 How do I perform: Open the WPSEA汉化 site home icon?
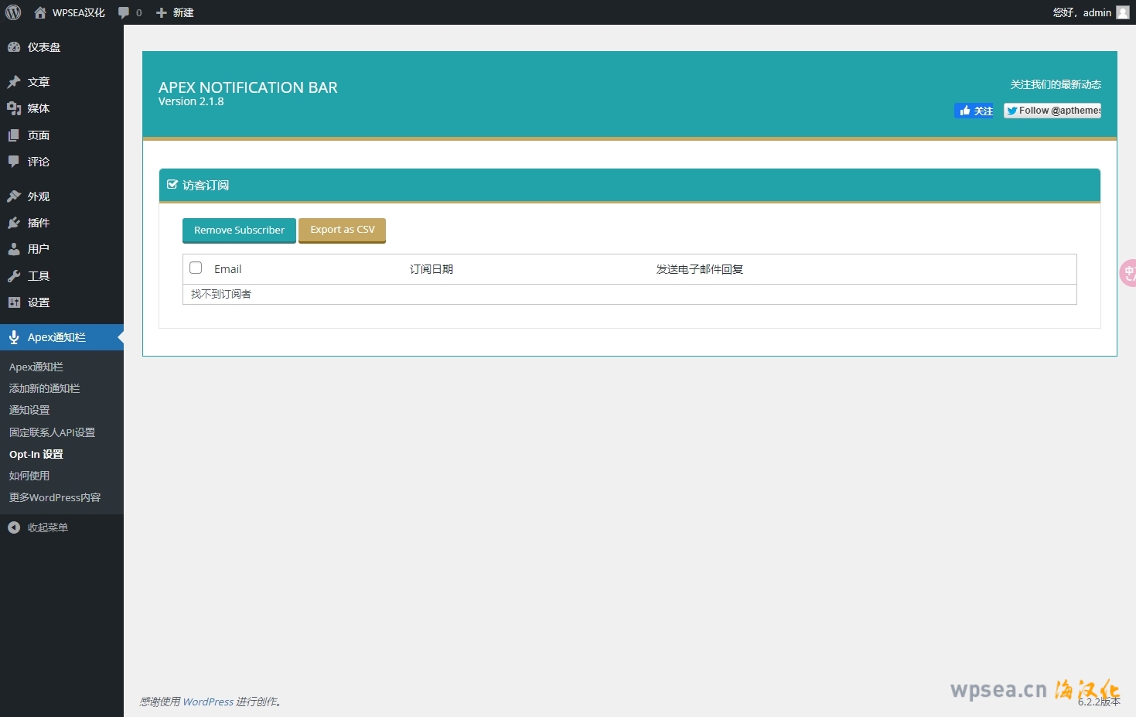[x=40, y=12]
